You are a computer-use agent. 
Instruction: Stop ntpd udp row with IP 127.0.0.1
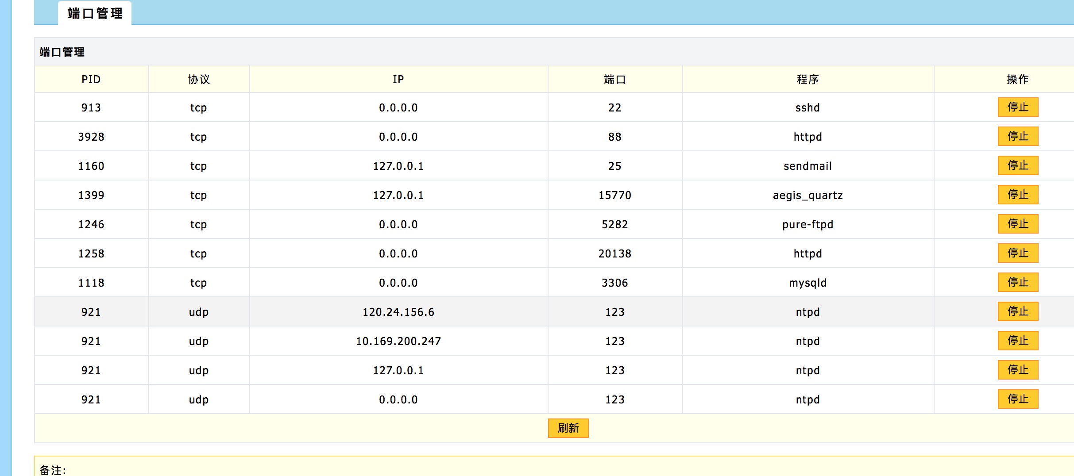(1018, 370)
